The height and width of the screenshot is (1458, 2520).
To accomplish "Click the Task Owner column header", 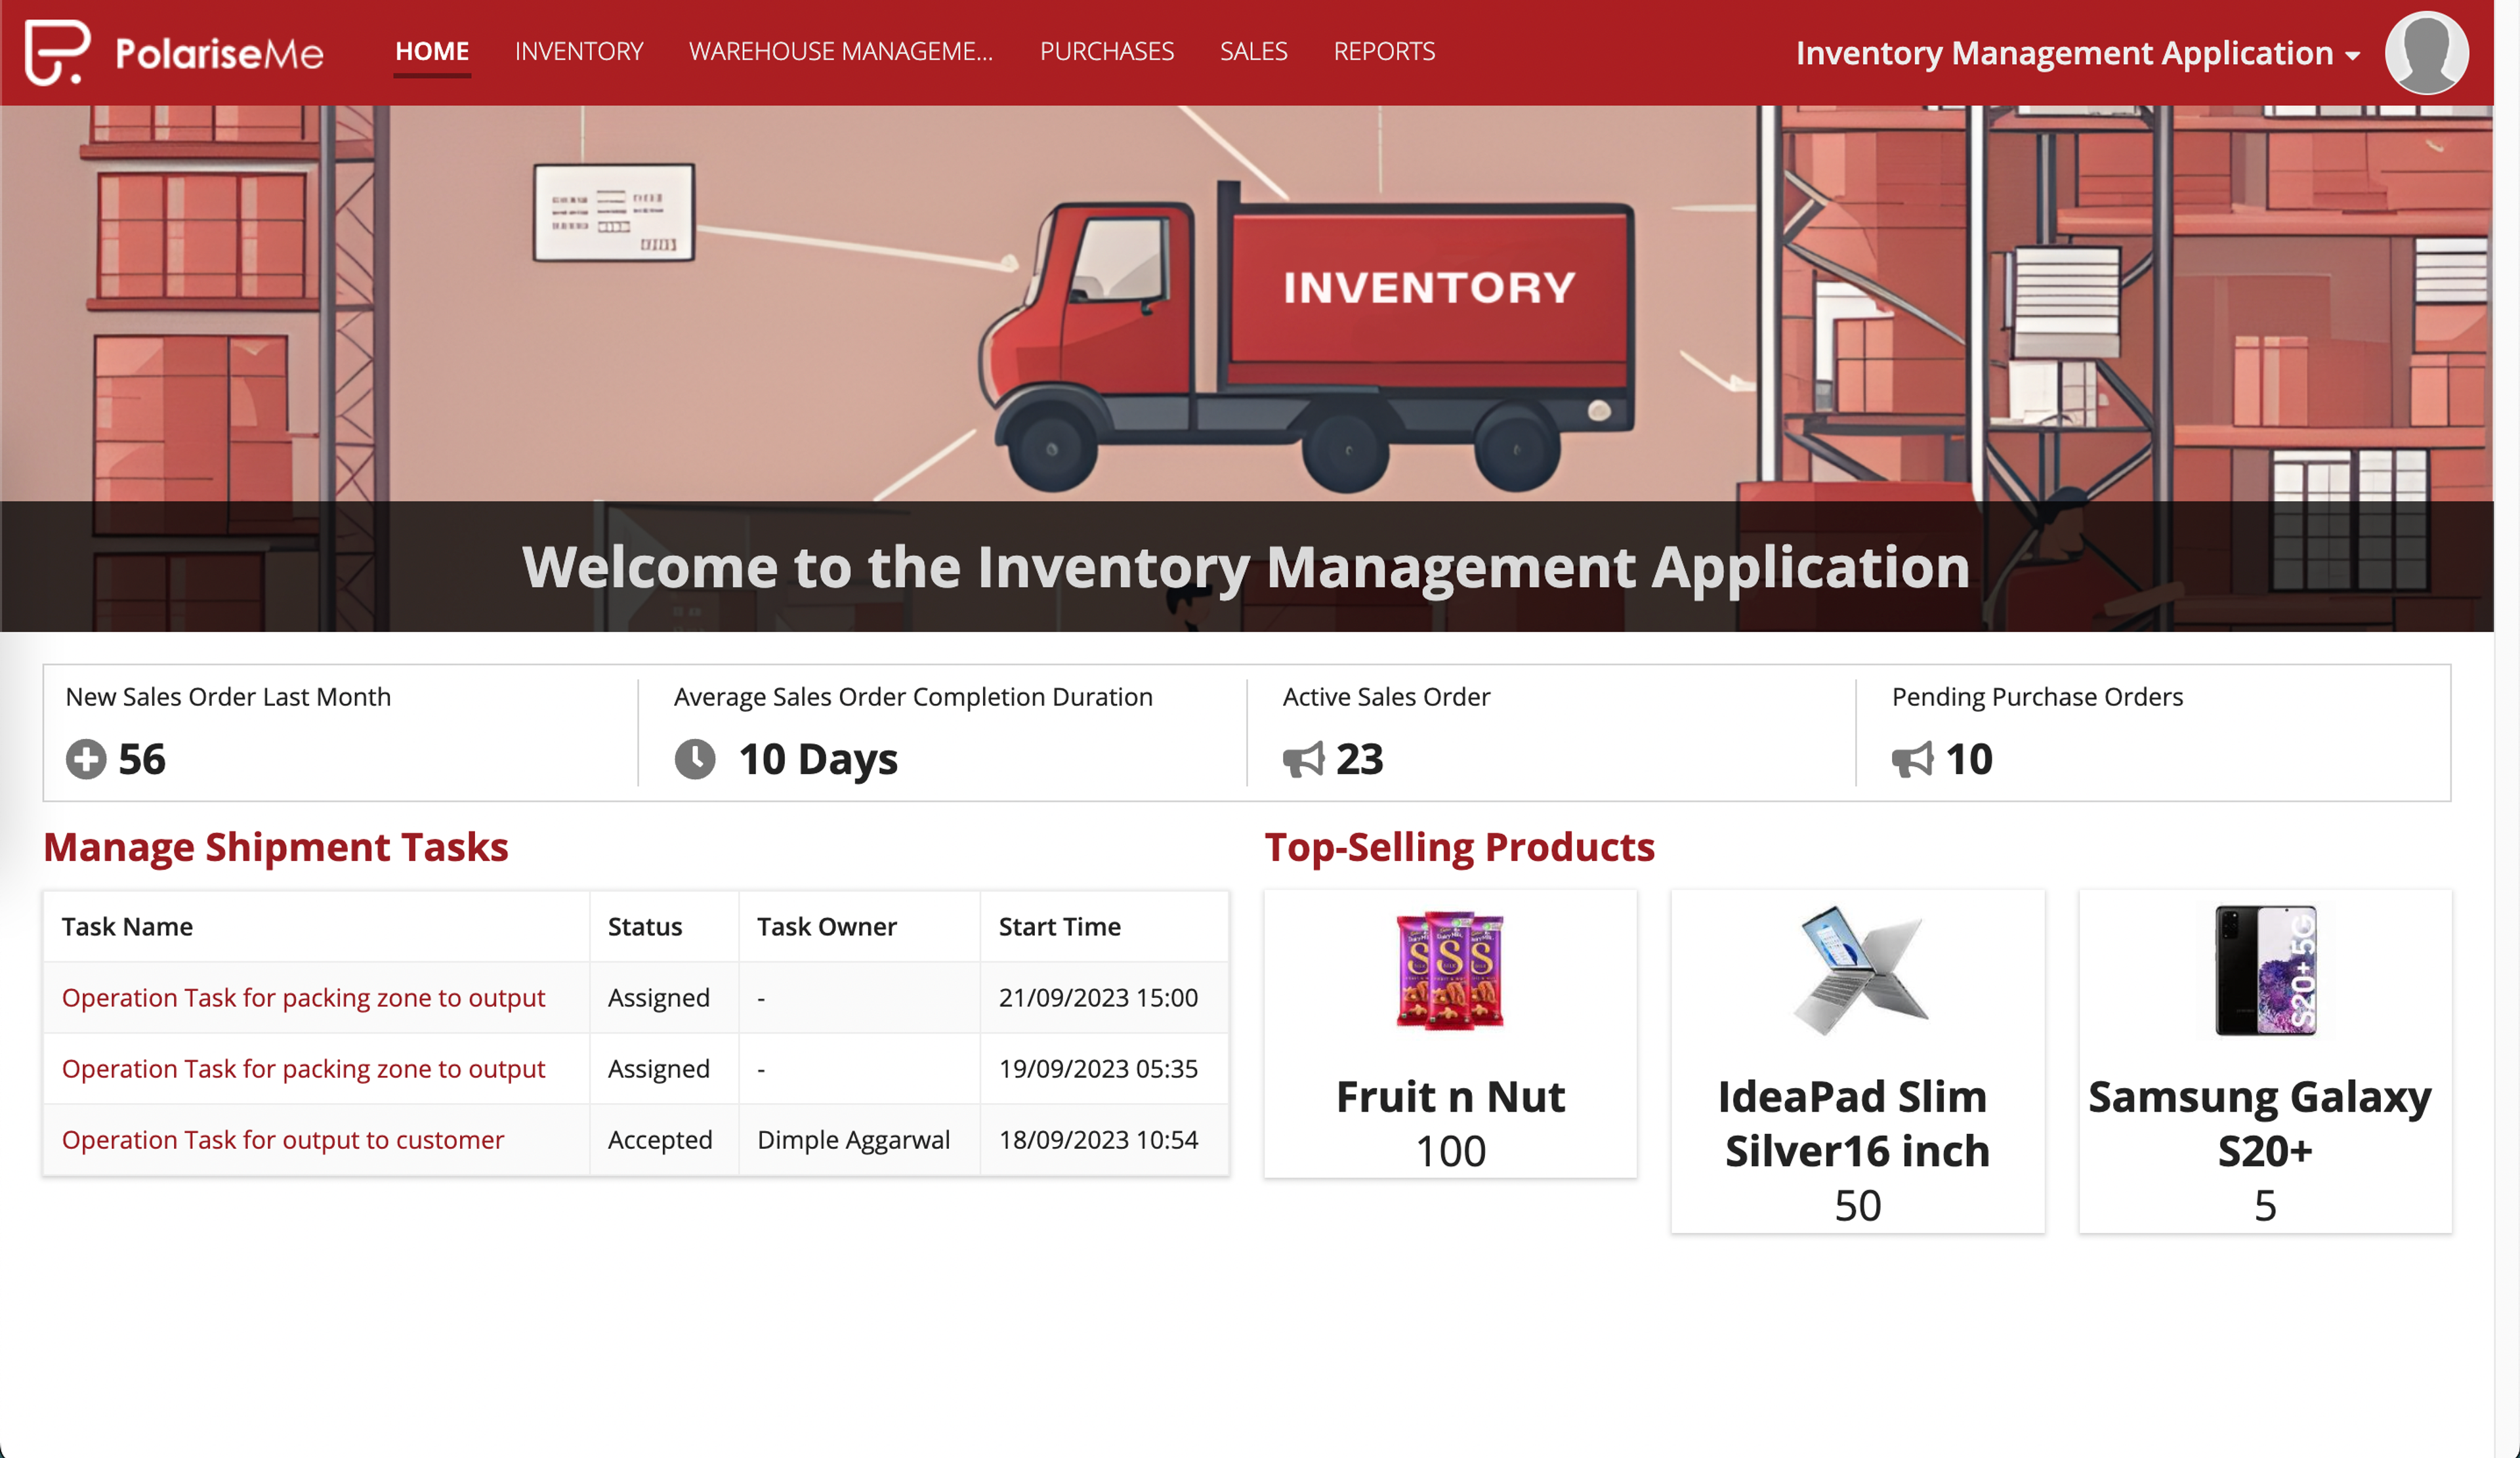I will [x=827, y=926].
